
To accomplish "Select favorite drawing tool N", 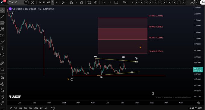I will tap(174, 2).
